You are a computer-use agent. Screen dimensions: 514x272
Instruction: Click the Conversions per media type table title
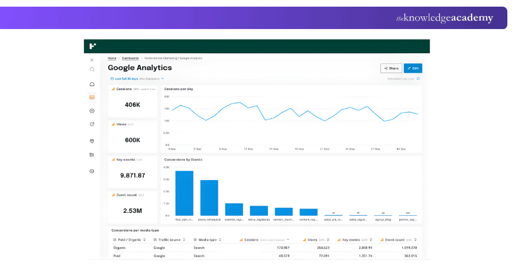[135, 230]
